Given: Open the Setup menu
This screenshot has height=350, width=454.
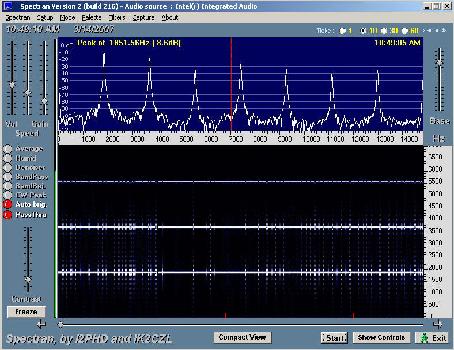Looking at the screenshot, I should point(45,18).
